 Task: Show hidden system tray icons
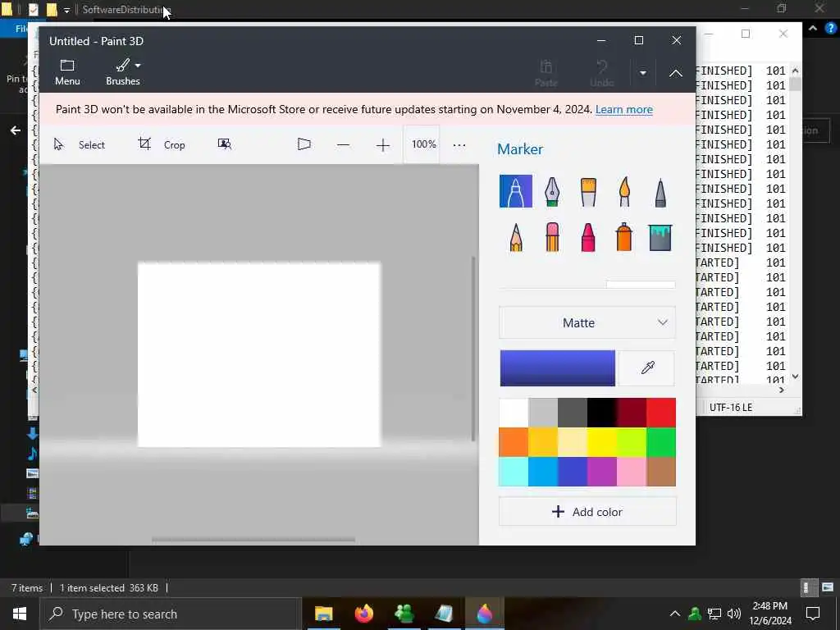coord(675,614)
